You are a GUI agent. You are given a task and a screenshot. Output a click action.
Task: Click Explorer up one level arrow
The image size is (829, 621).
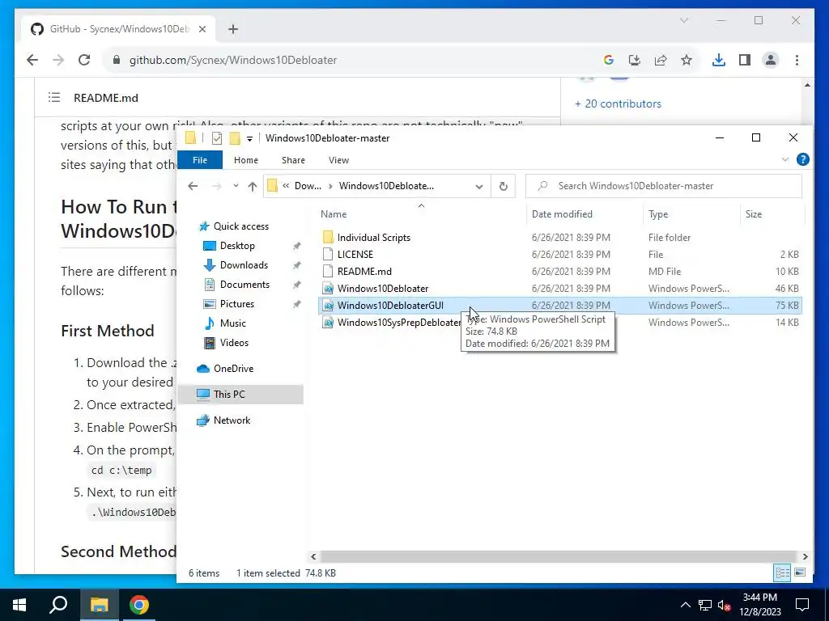click(253, 186)
